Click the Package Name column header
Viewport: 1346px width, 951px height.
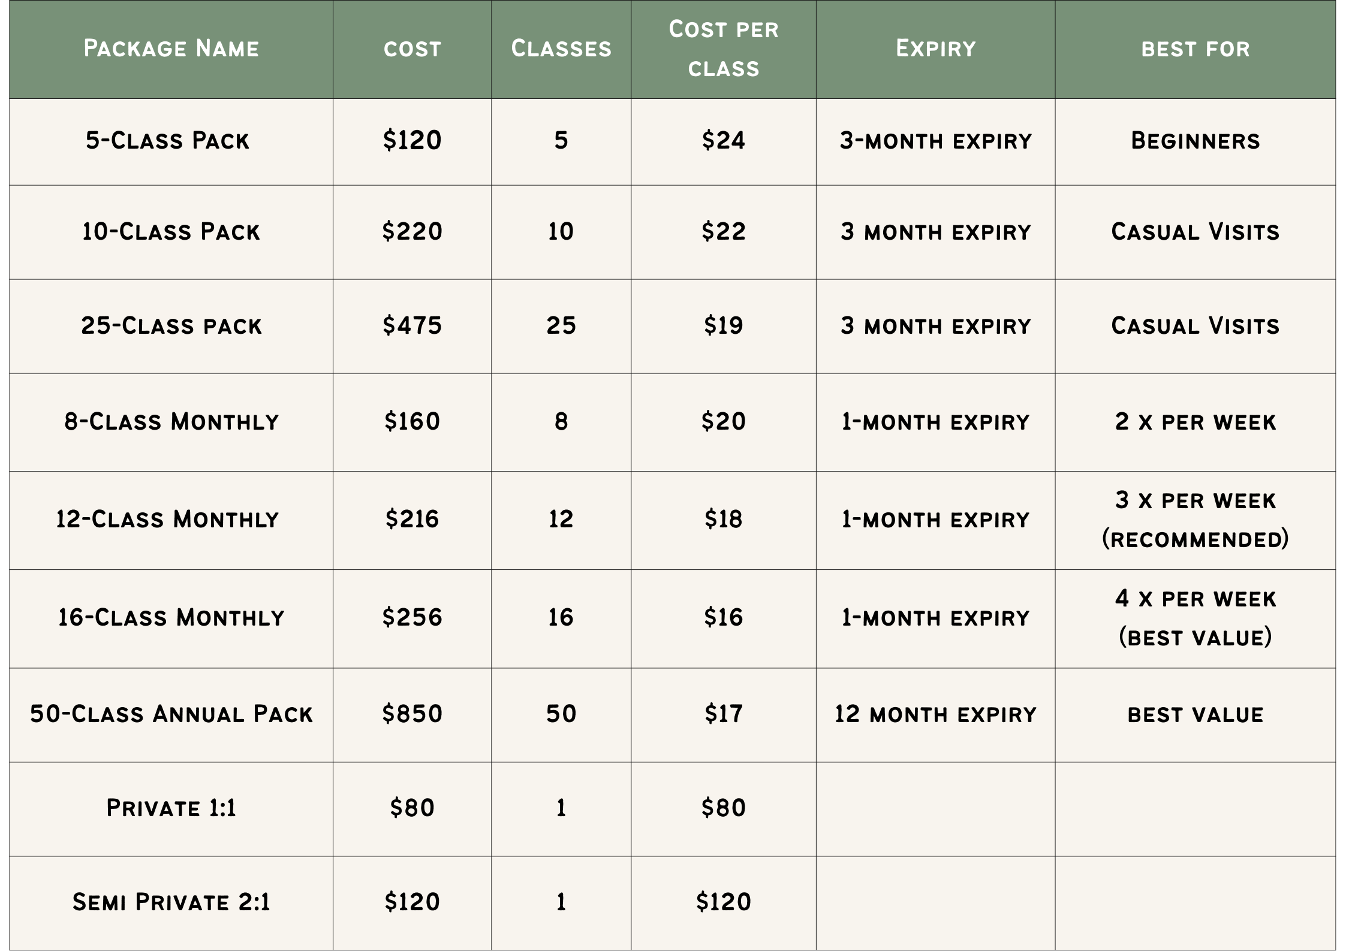click(x=171, y=49)
